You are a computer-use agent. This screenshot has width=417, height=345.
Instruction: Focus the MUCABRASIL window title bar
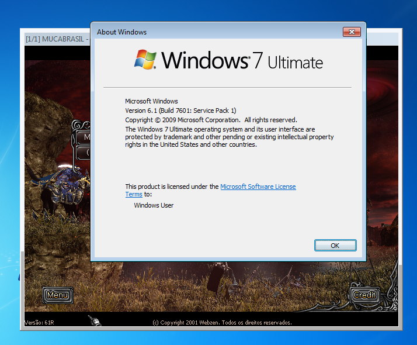[x=56, y=39]
